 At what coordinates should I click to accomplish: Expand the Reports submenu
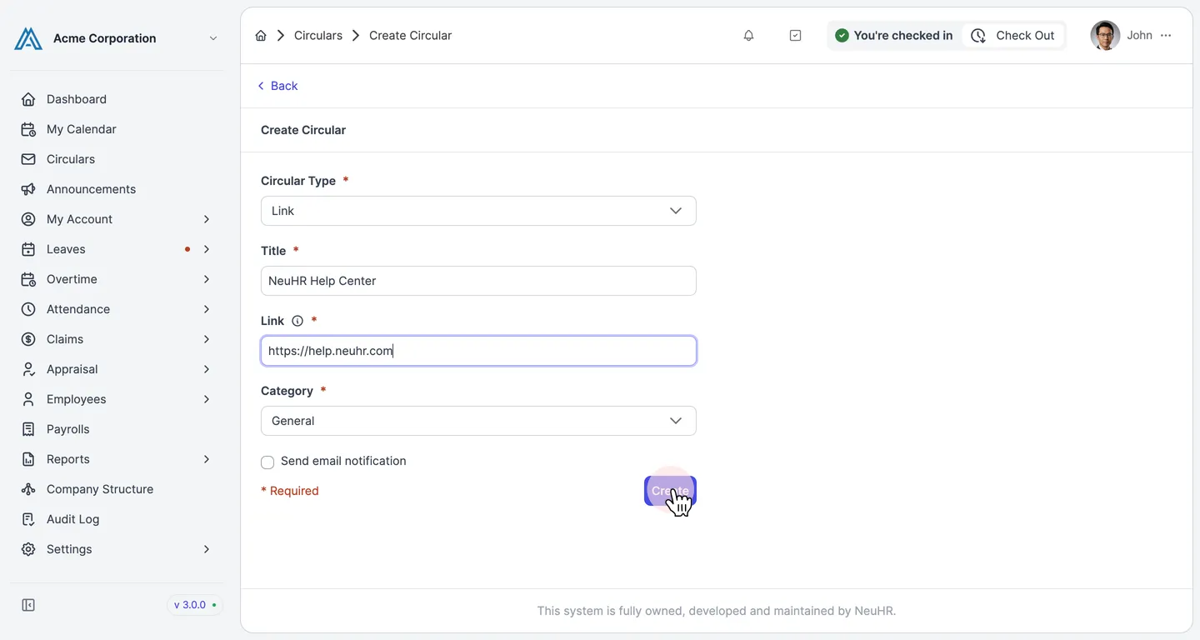[207, 459]
